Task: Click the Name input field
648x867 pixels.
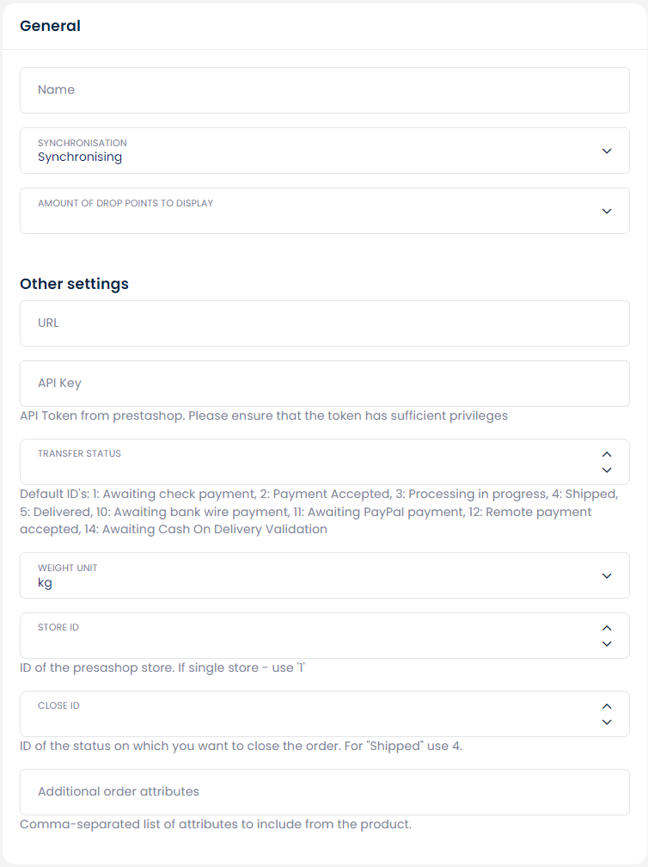Action: click(x=324, y=90)
